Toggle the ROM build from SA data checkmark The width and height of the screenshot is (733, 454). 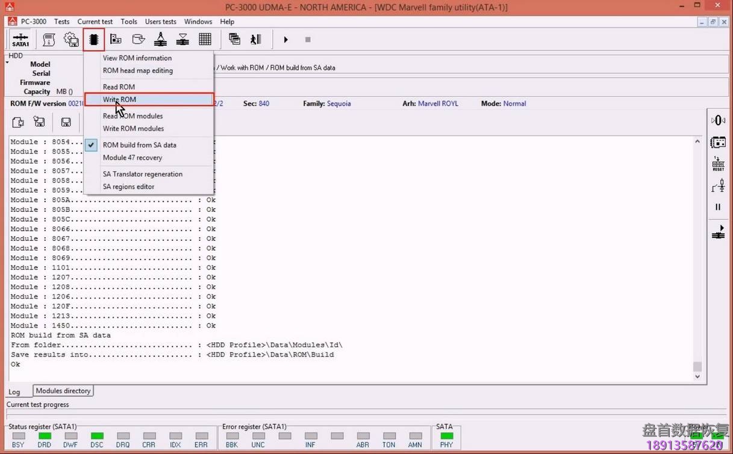coord(91,145)
